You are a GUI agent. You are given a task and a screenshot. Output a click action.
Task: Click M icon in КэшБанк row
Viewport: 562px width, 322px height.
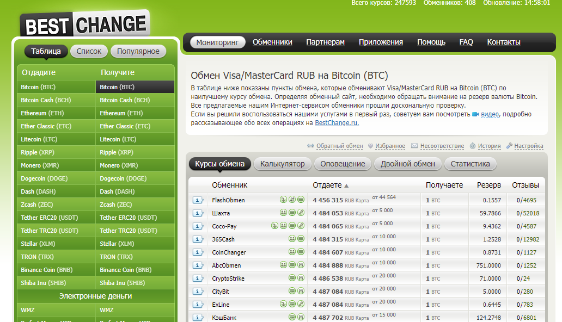click(x=301, y=317)
